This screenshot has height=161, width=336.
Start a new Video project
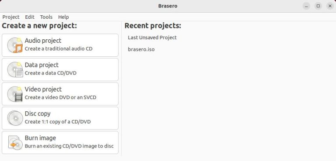[x=60, y=94]
